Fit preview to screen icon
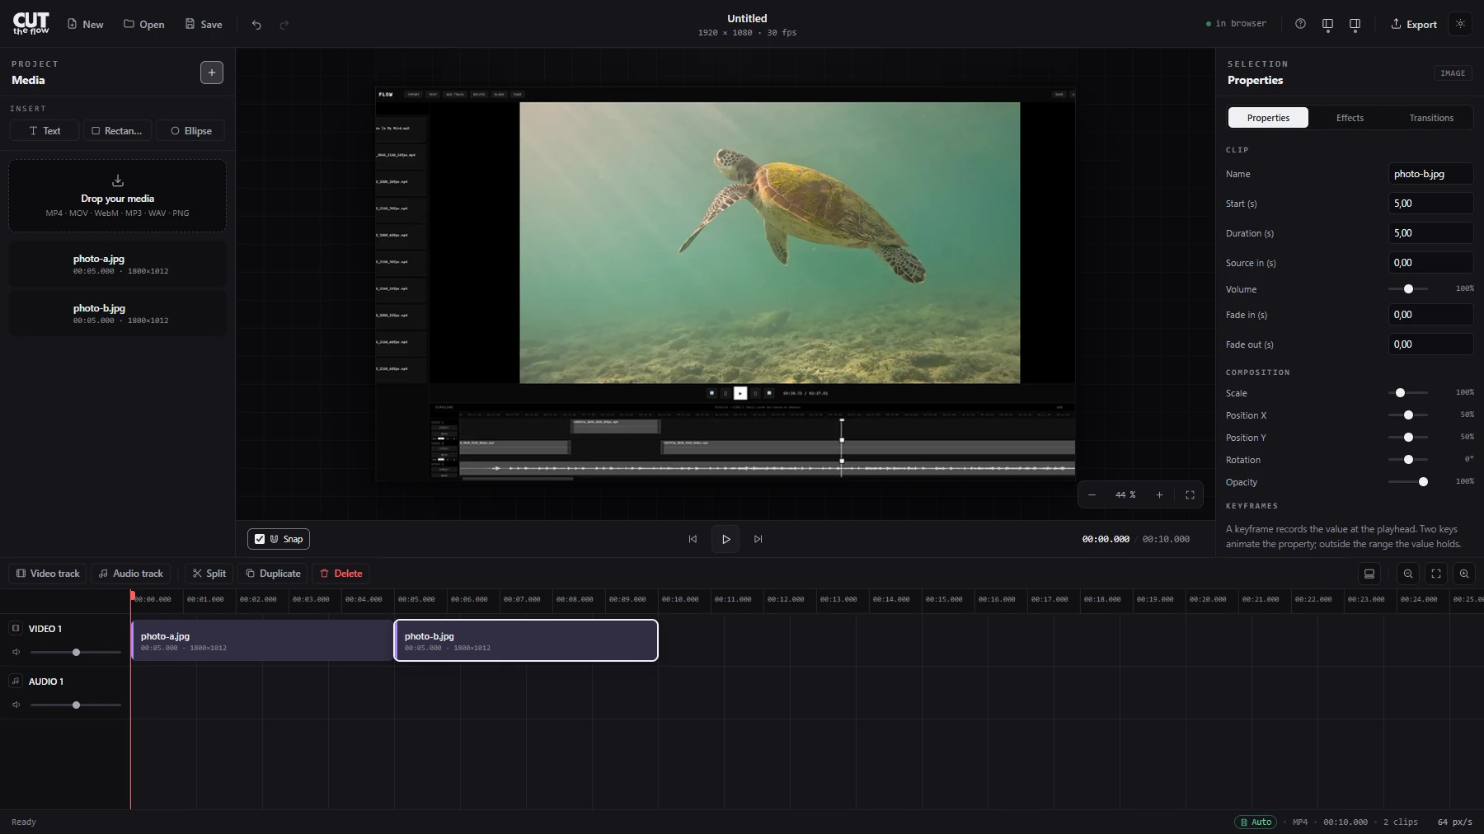This screenshot has height=834, width=1484. click(1190, 494)
